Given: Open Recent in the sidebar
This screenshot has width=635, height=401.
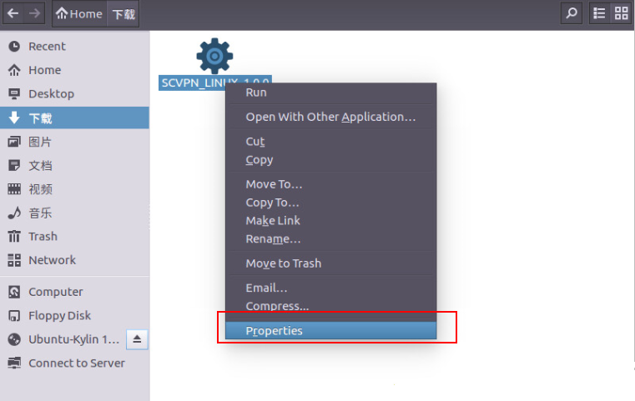Looking at the screenshot, I should [x=47, y=47].
